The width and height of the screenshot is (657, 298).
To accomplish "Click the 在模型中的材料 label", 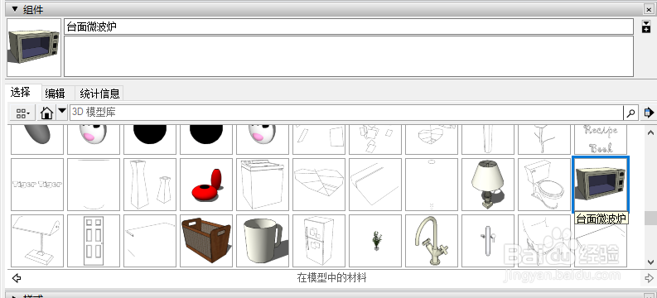I will pyautogui.click(x=331, y=277).
